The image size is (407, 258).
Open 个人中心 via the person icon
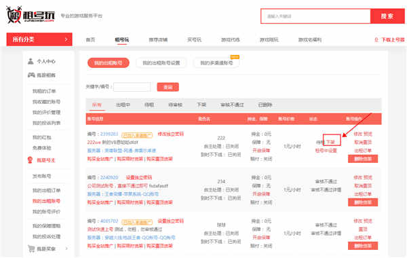point(31,61)
